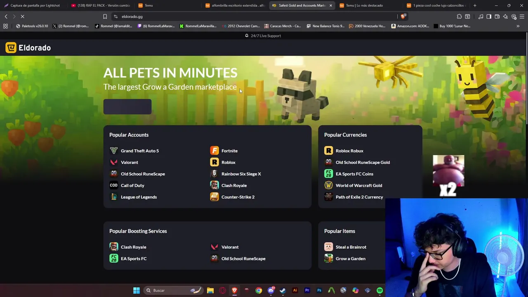
Task: Click the Grow a Garden item icon
Action: click(x=328, y=259)
